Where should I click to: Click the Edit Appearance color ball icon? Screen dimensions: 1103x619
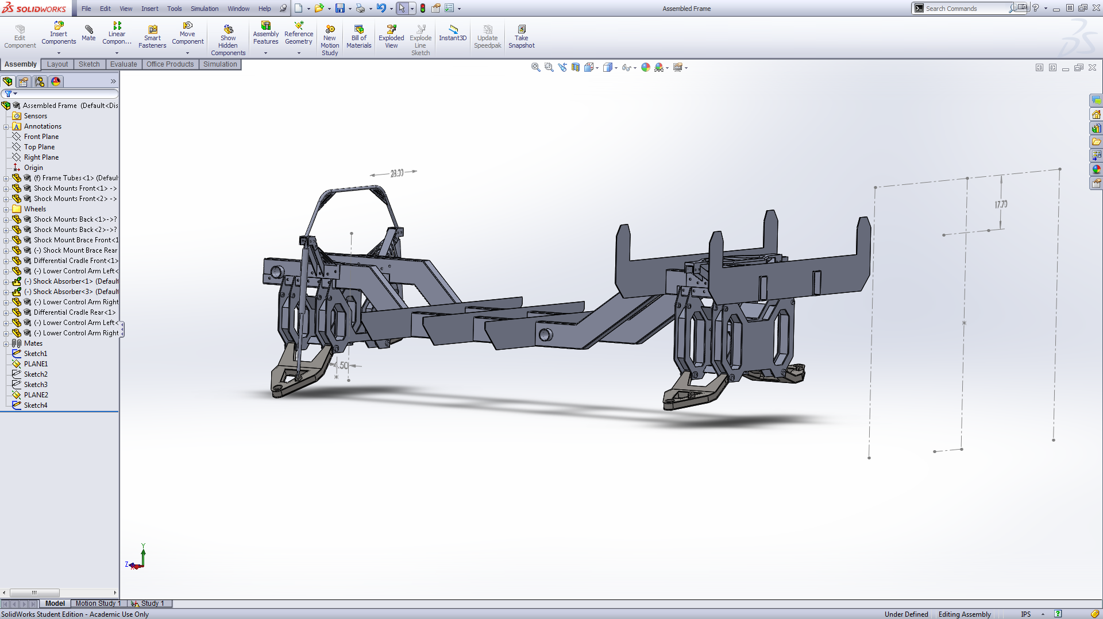coord(646,68)
